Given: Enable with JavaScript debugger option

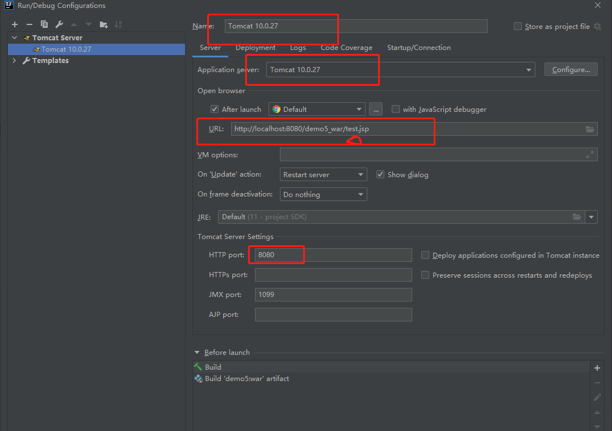Looking at the screenshot, I should pyautogui.click(x=395, y=109).
